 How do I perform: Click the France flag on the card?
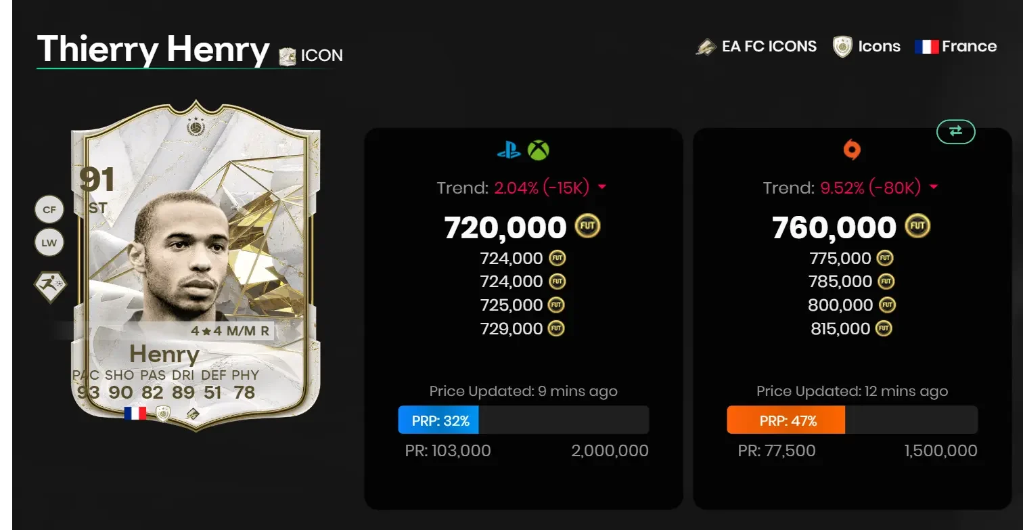coord(137,412)
